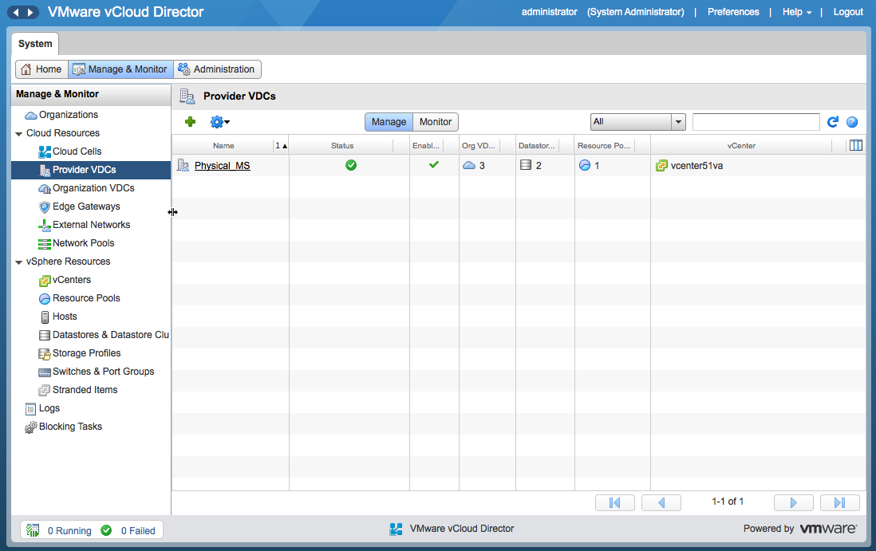This screenshot has height=551, width=876.
Task: Open the Help dropdown menu
Action: click(x=797, y=12)
